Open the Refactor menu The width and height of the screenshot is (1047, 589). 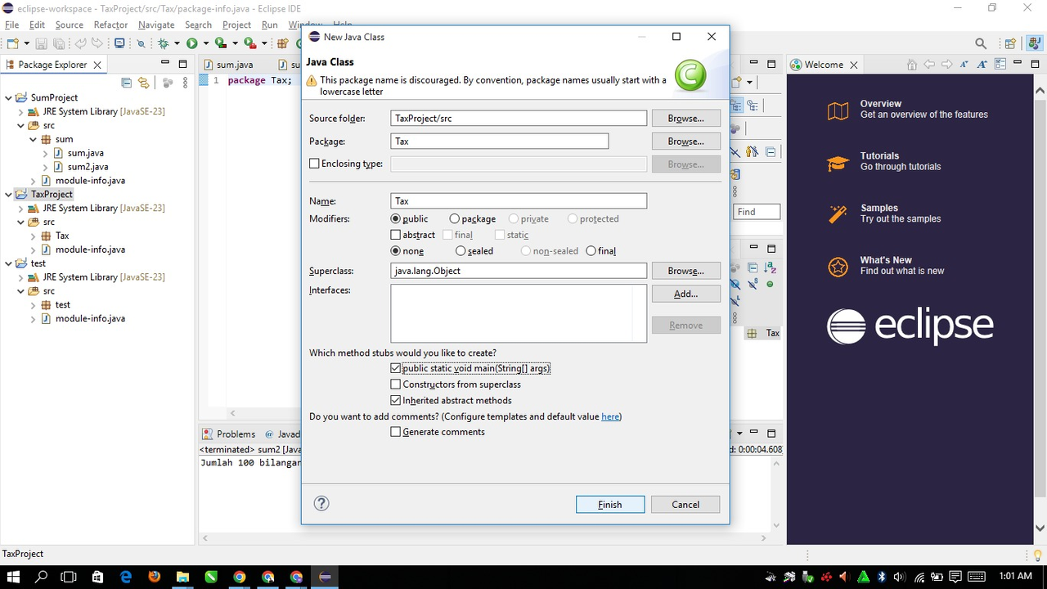coord(110,25)
